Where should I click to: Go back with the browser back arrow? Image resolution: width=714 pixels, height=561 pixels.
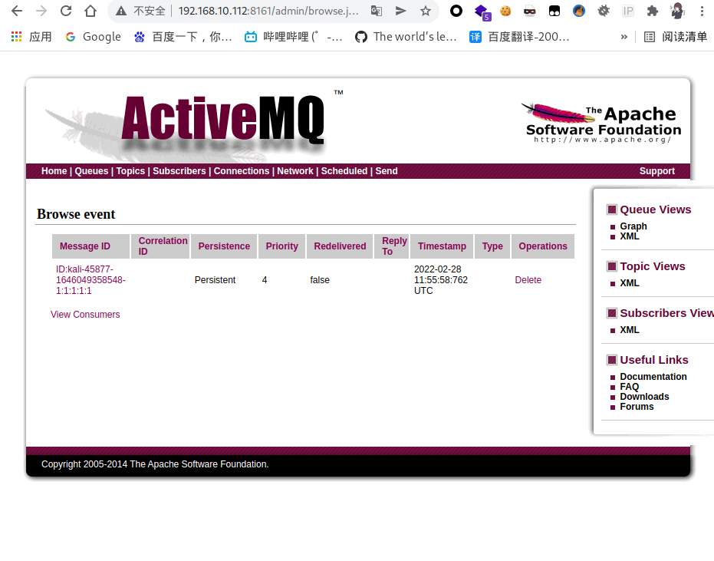[x=17, y=11]
